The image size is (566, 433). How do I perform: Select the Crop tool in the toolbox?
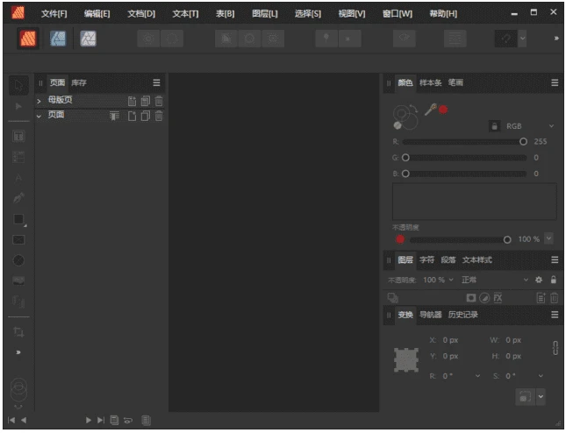tap(18, 331)
